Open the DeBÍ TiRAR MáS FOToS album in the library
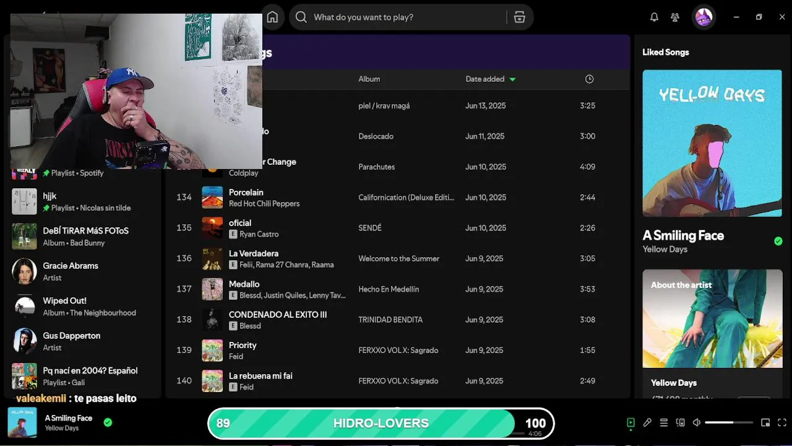 [84, 236]
